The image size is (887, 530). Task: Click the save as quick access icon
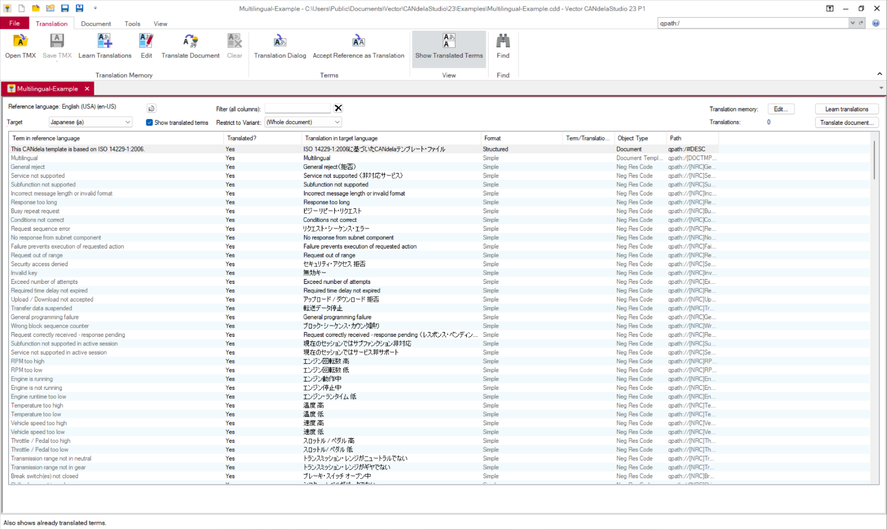(80, 8)
